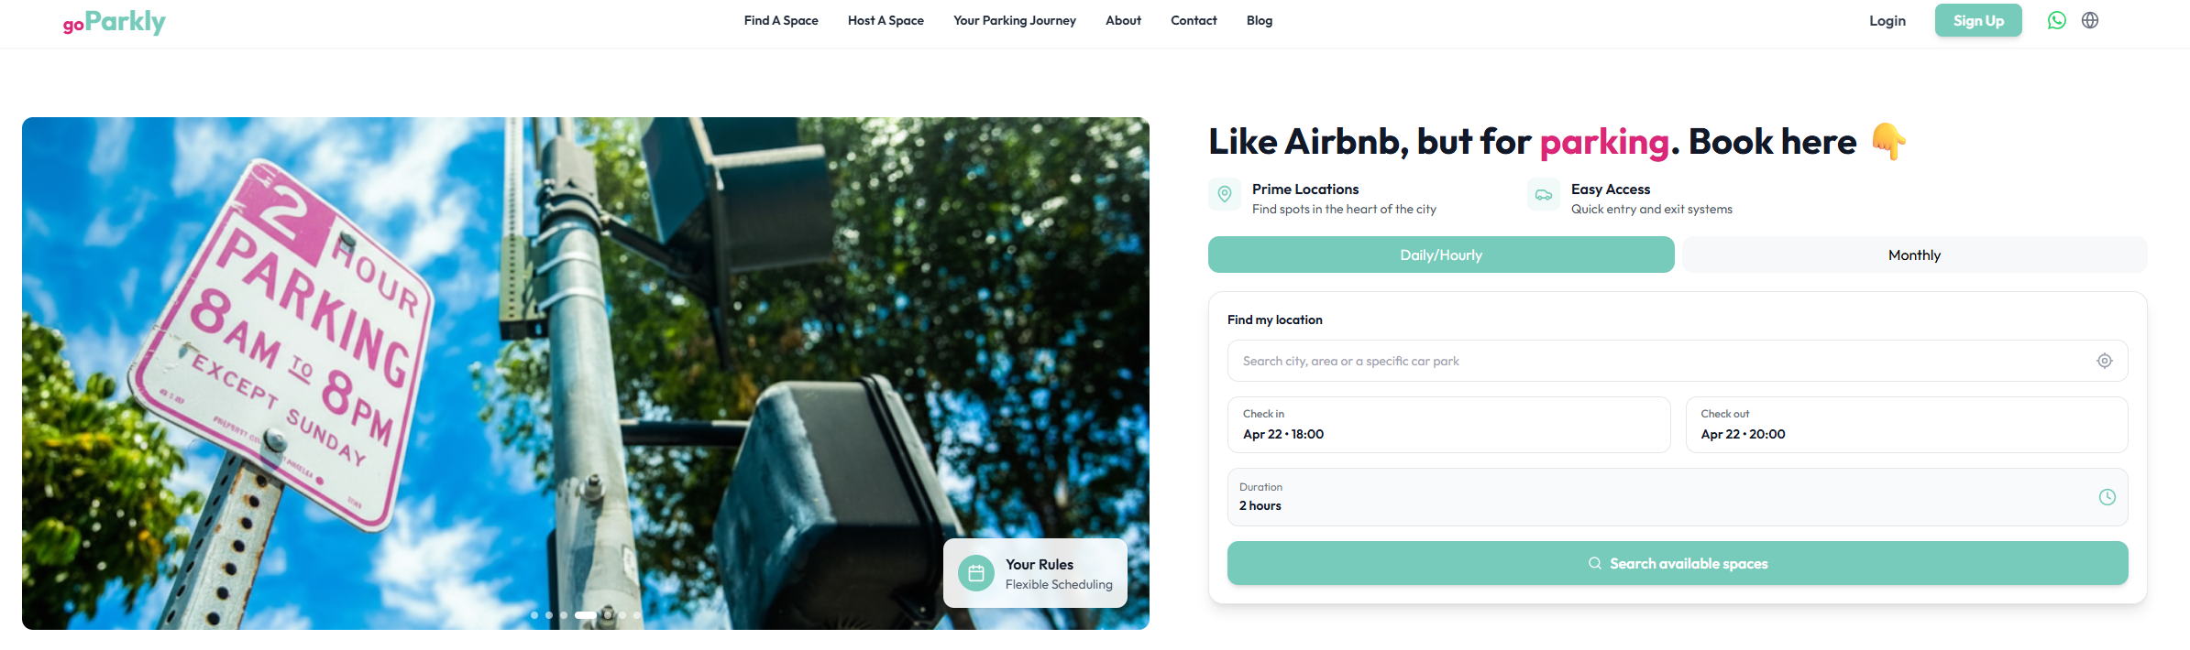Click the globe language icon
This screenshot has width=2190, height=650.
2090,20
